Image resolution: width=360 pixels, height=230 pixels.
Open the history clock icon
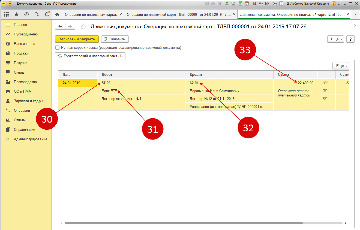26,14
